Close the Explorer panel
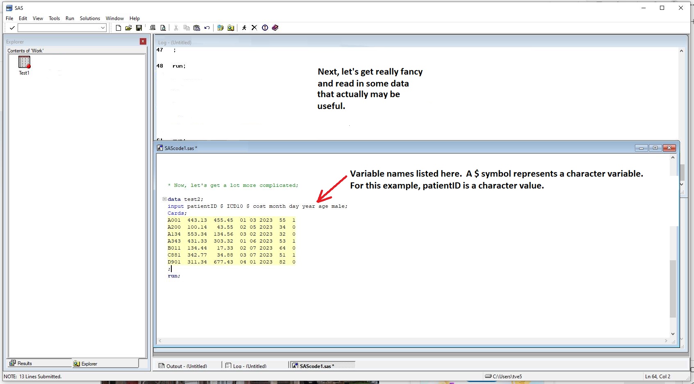The height and width of the screenshot is (384, 694). tap(143, 41)
